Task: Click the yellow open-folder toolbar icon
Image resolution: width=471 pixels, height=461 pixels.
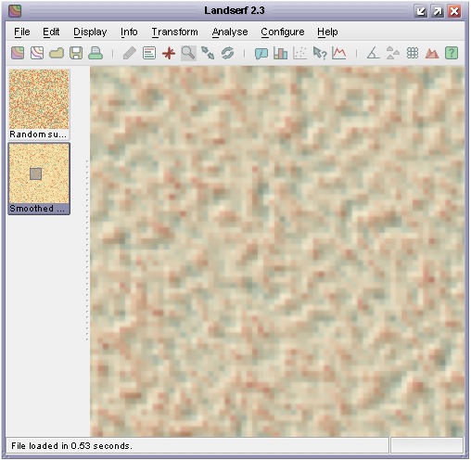Action: (57, 53)
